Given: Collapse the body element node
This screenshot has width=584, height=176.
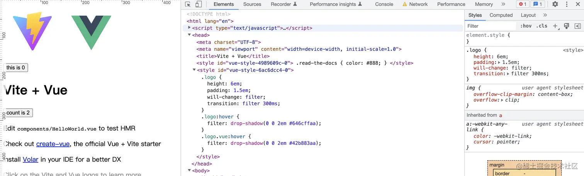Looking at the screenshot, I should point(189,171).
